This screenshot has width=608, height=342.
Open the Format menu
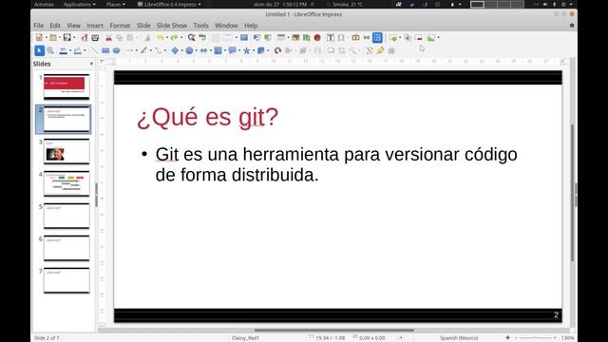120,26
